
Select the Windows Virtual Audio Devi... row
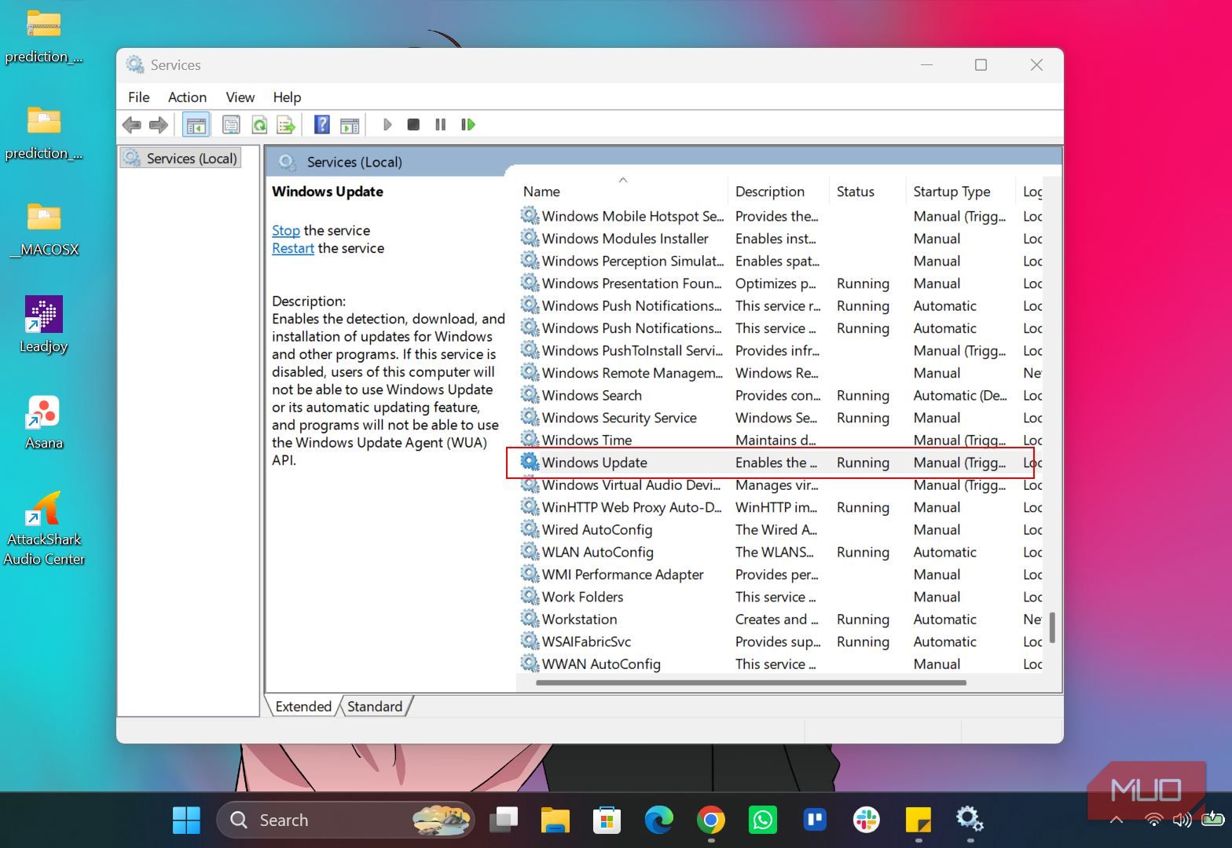click(779, 484)
